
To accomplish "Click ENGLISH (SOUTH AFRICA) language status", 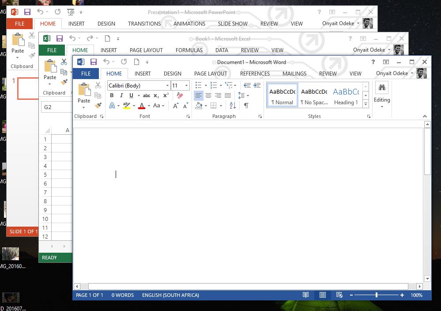I will [x=170, y=295].
